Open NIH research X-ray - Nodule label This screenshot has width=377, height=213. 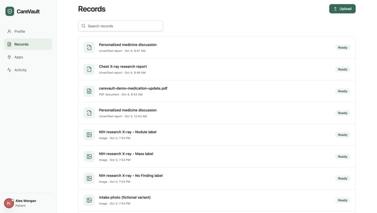coord(217,135)
